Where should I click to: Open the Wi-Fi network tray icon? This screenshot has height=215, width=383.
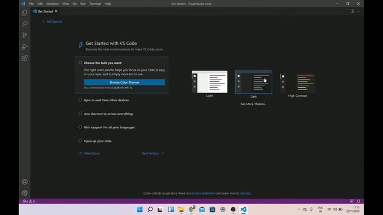tap(329, 210)
